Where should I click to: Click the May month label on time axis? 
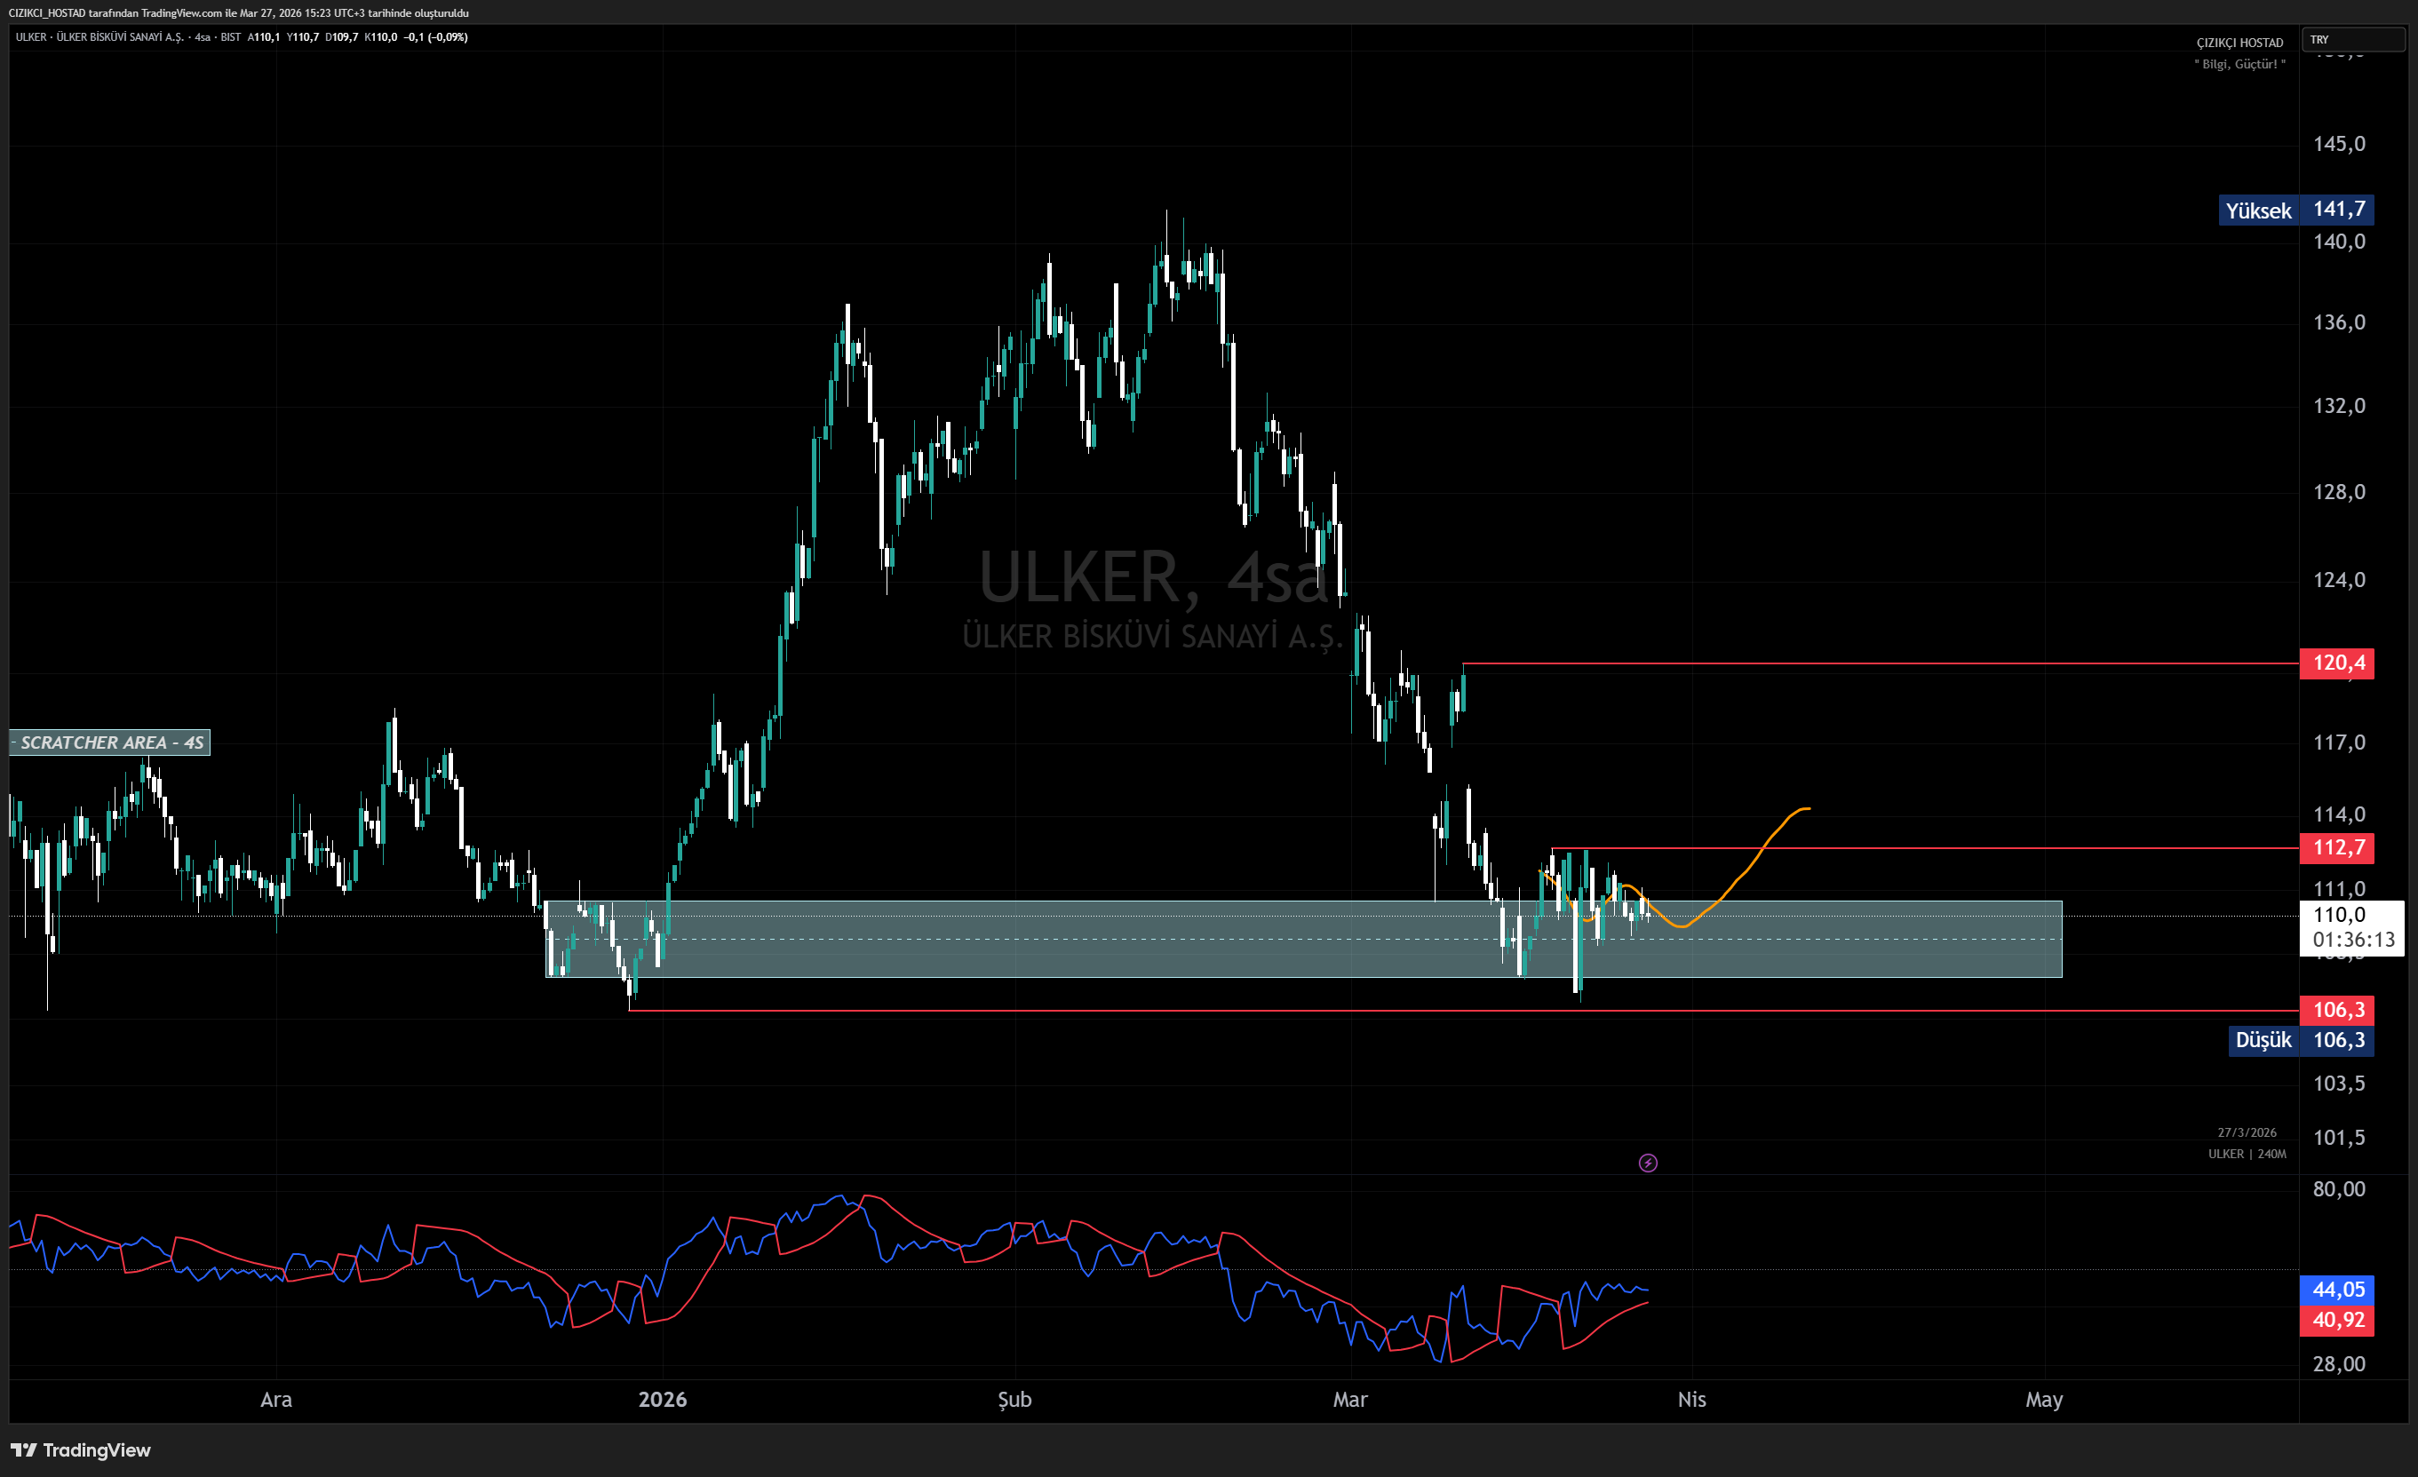2044,1400
